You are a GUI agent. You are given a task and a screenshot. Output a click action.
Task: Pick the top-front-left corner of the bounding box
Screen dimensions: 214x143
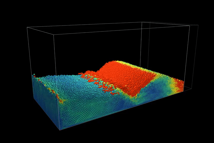point(54,34)
